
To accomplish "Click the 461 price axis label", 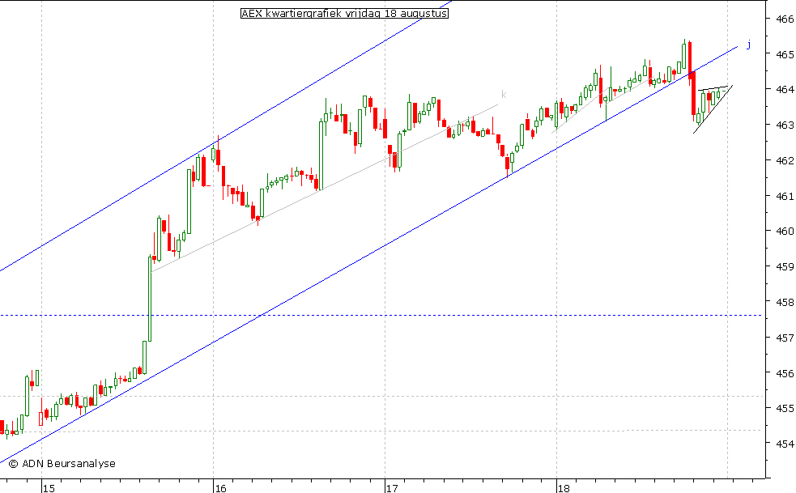I will [x=785, y=196].
